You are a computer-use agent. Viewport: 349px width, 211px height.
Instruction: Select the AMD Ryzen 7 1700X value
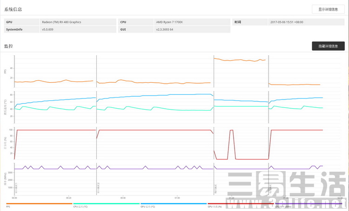pos(169,22)
